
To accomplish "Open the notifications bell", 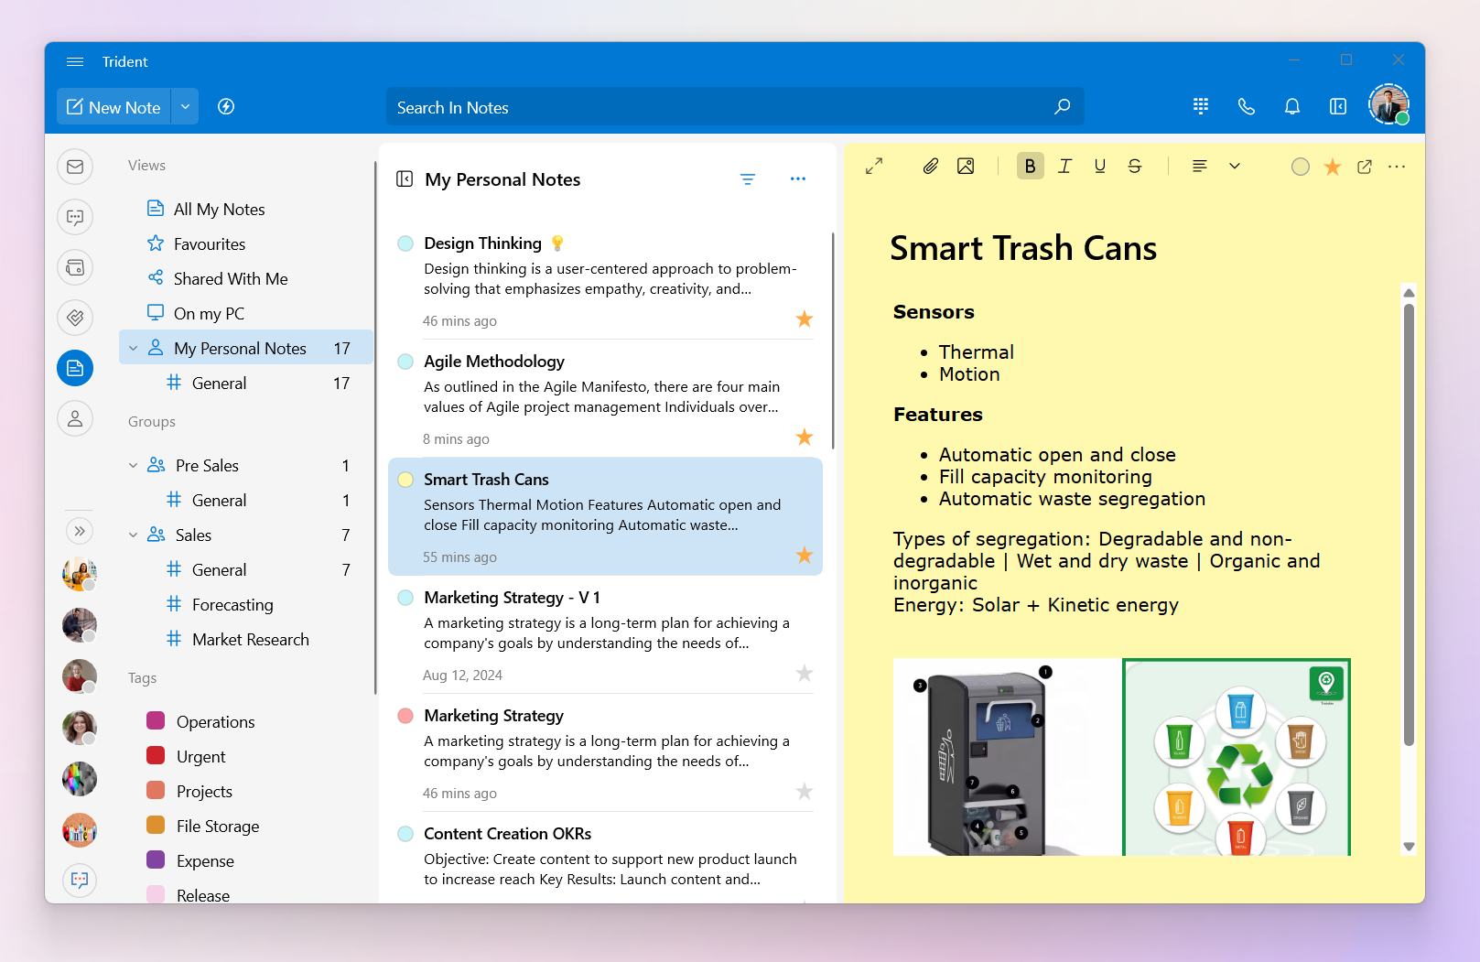I will pyautogui.click(x=1291, y=107).
